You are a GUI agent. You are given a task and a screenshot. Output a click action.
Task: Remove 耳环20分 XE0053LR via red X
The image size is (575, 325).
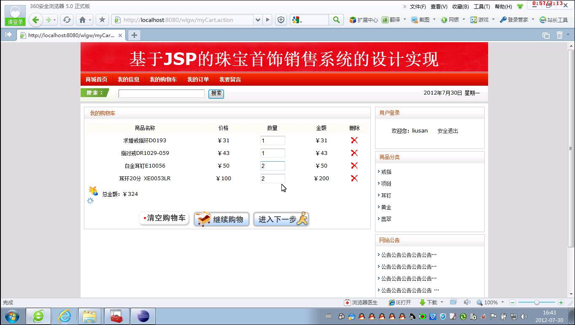pos(354,179)
